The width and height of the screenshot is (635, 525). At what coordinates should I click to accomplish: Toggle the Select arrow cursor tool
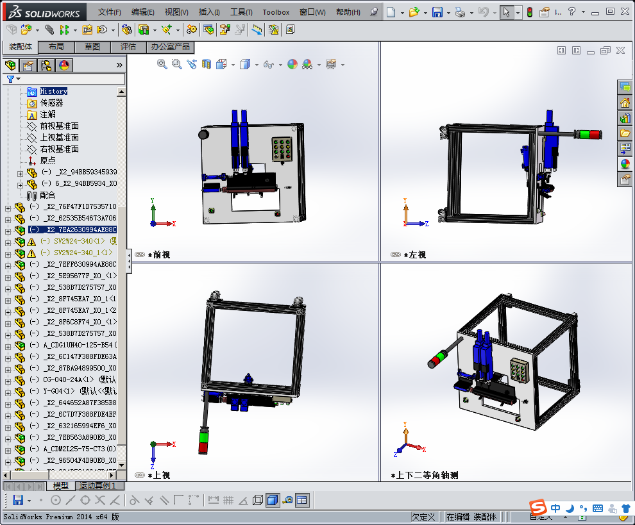click(x=506, y=12)
